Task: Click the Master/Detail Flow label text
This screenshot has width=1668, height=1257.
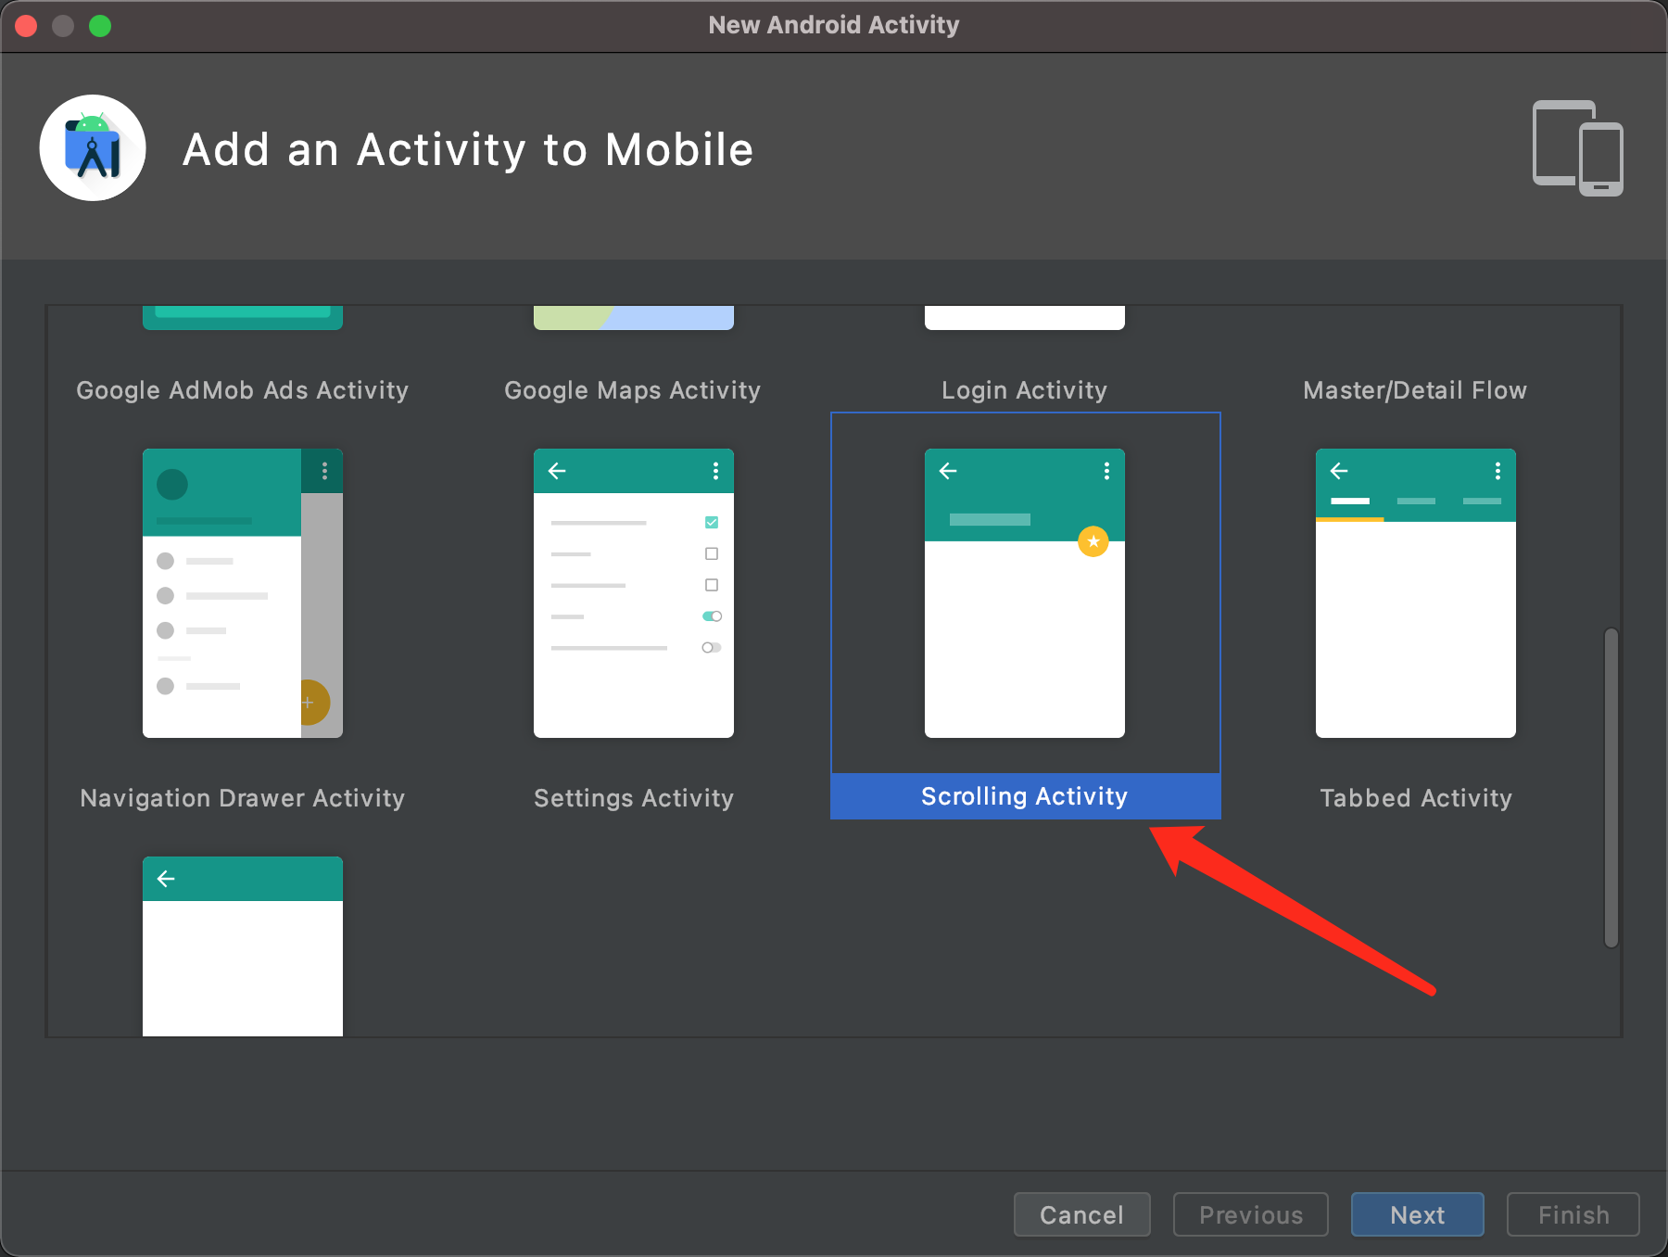Action: click(1415, 389)
